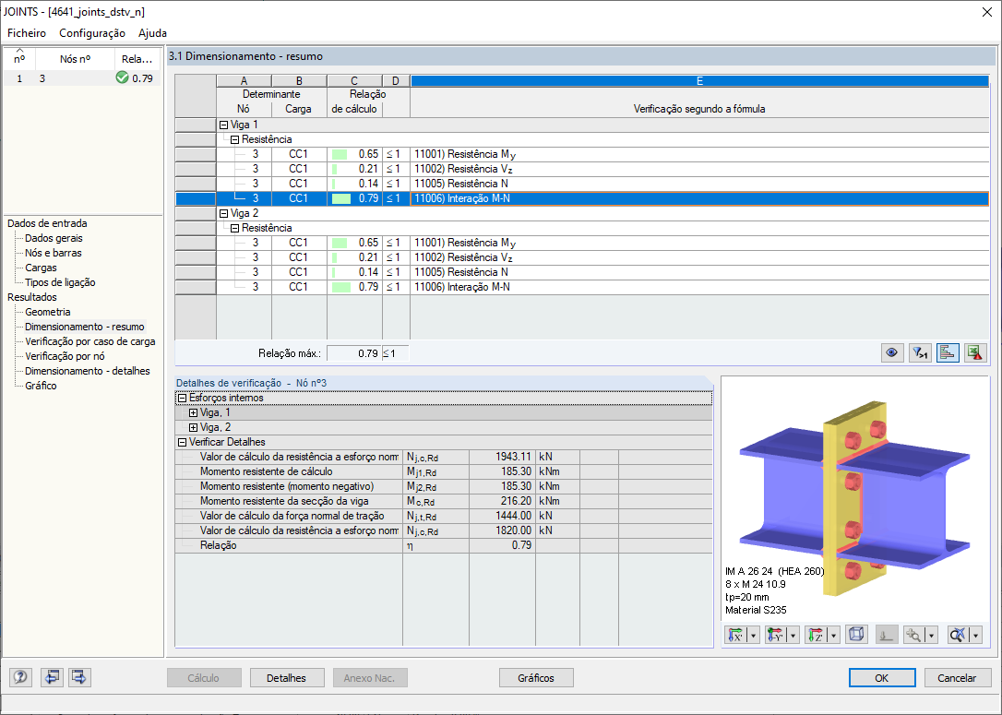Open Dimensionamento - resumo page

click(84, 327)
